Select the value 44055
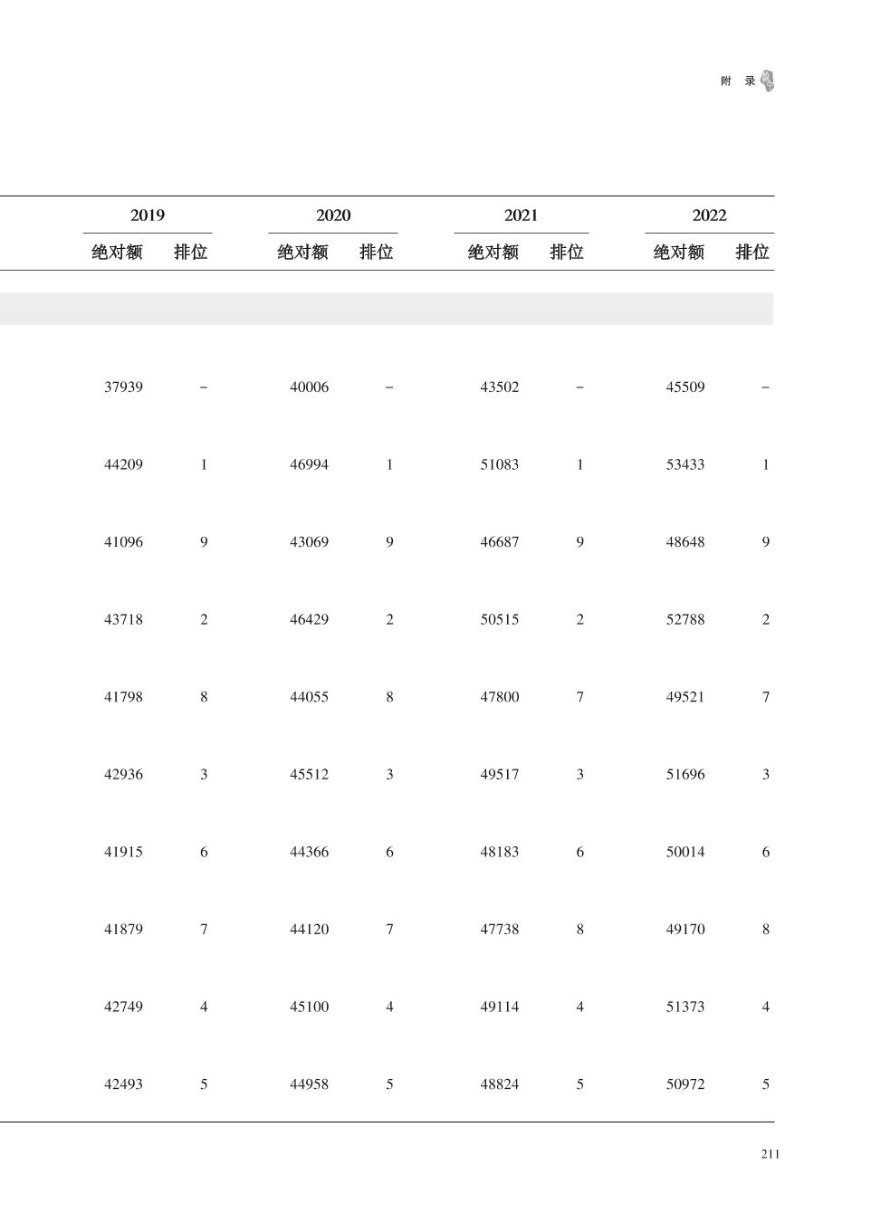Image resolution: width=871 pixels, height=1232 pixels. (x=309, y=697)
